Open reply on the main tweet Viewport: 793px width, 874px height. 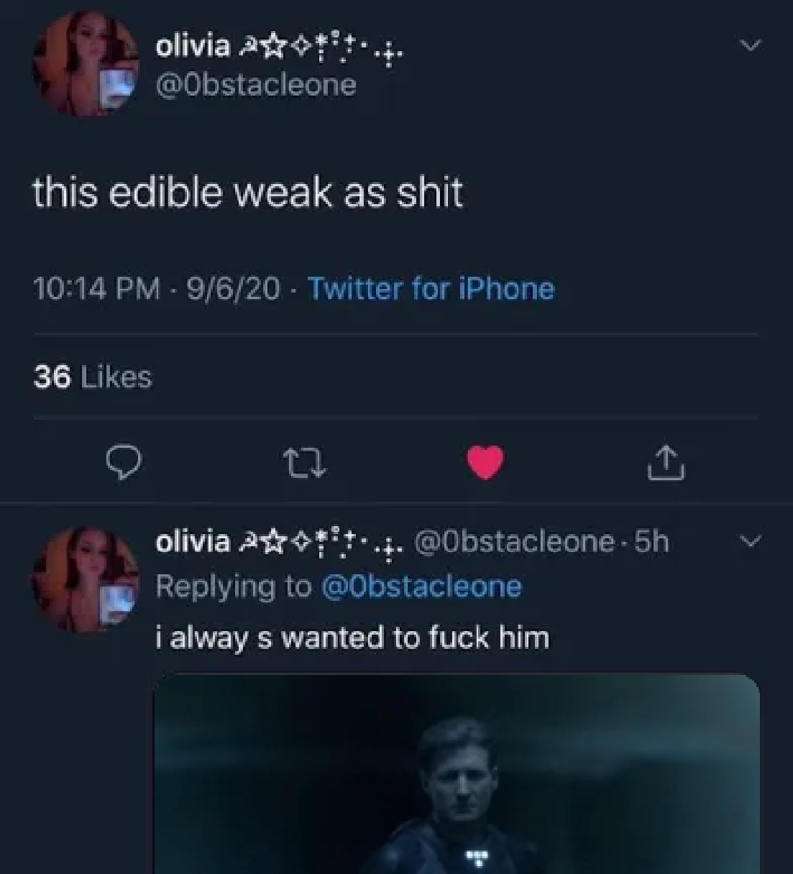124,463
